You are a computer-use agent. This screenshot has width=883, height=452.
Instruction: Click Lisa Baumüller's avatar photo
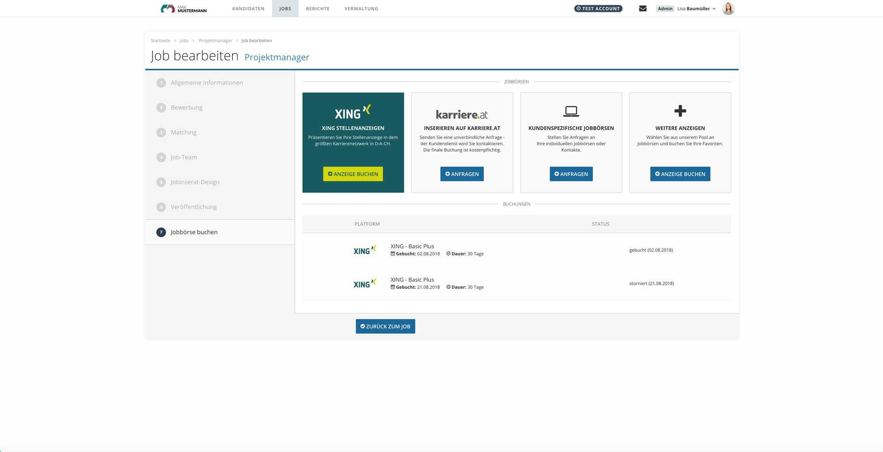728,8
